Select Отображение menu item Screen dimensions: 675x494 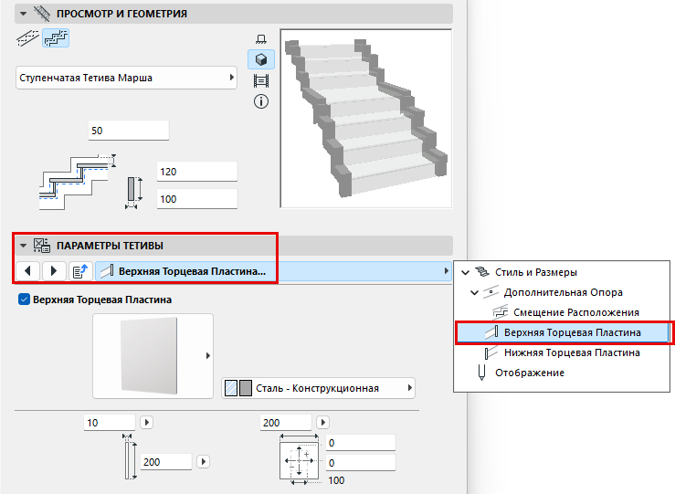pos(530,373)
